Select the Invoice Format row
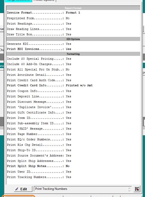This screenshot has height=197, width=145. [x=73, y=13]
